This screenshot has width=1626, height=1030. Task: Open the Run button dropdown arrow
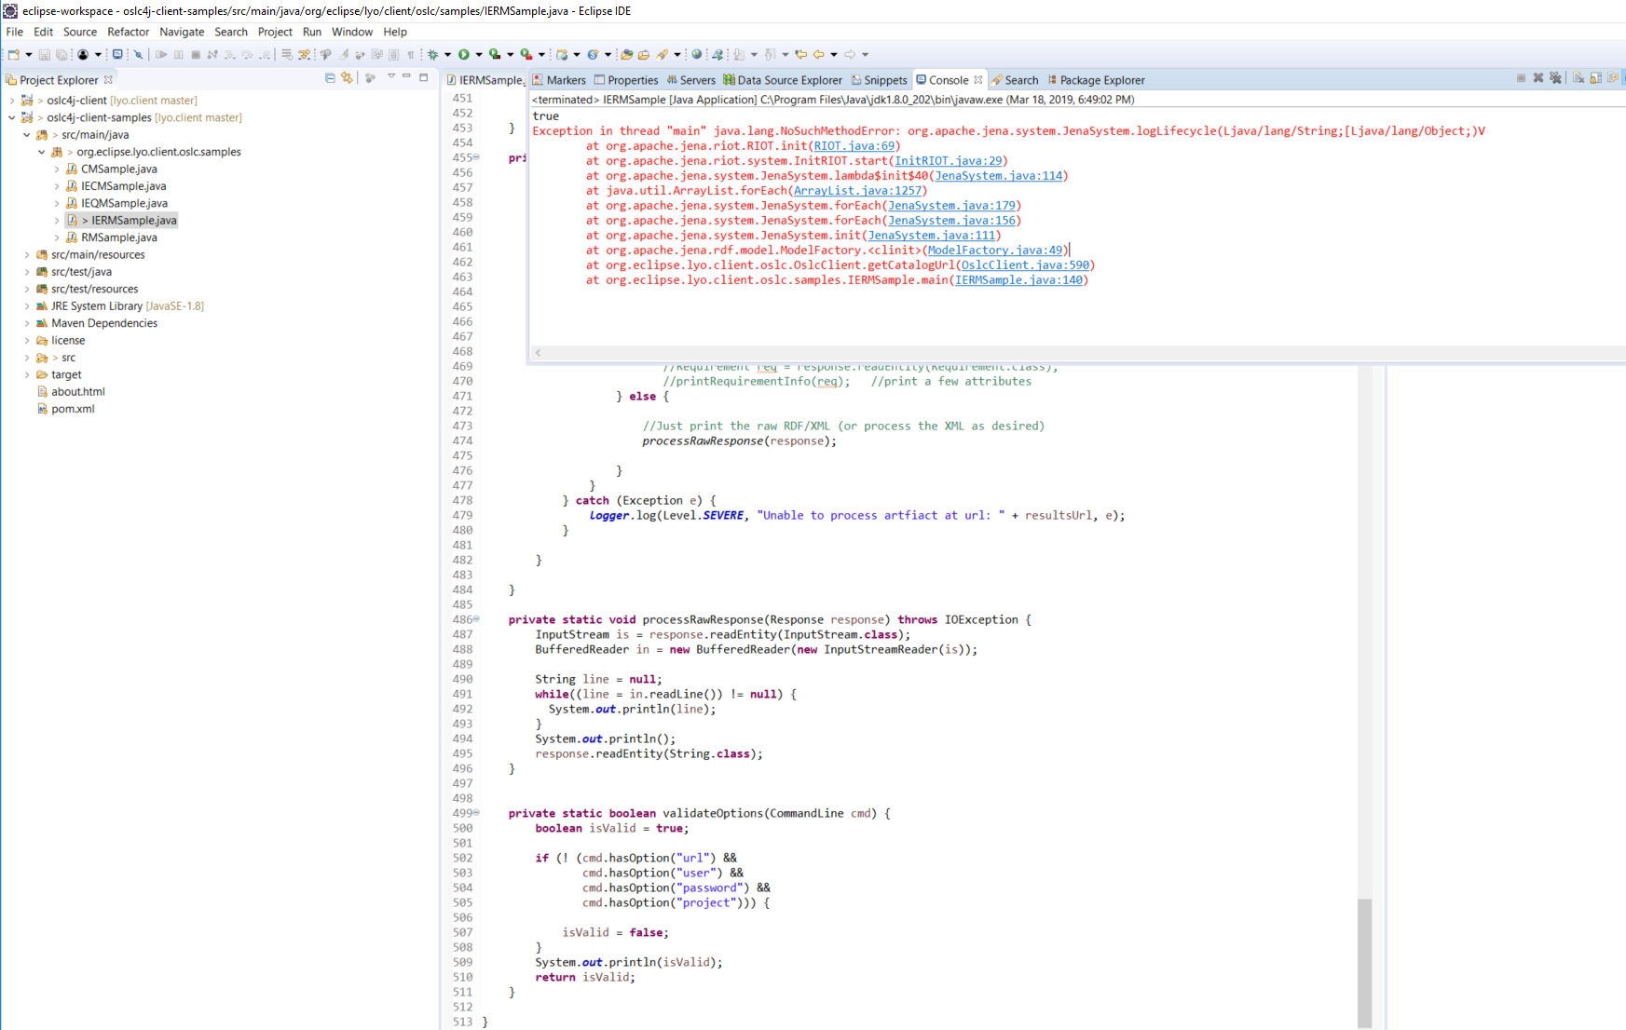tap(479, 55)
